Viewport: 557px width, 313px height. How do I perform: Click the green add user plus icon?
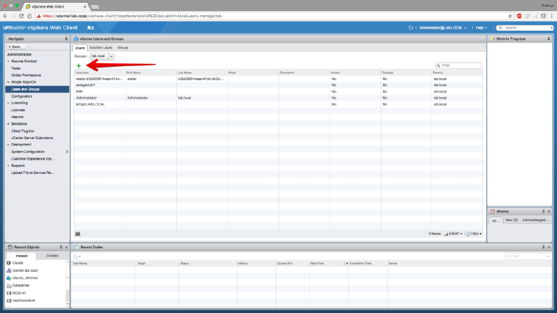coord(79,65)
